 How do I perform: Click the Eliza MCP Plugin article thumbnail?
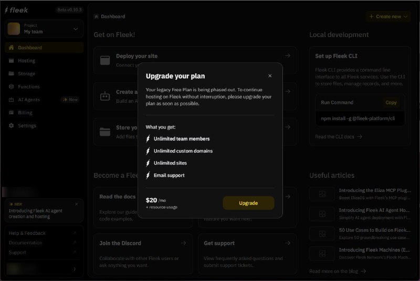pyautogui.click(x=322, y=194)
